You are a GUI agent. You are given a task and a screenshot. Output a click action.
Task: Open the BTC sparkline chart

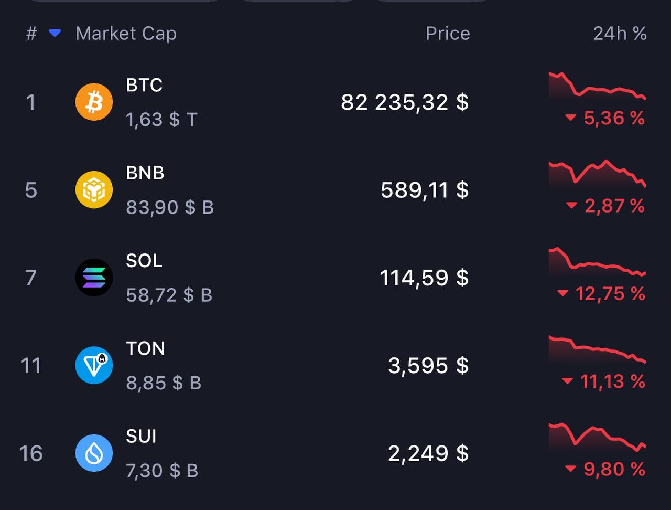click(x=597, y=86)
